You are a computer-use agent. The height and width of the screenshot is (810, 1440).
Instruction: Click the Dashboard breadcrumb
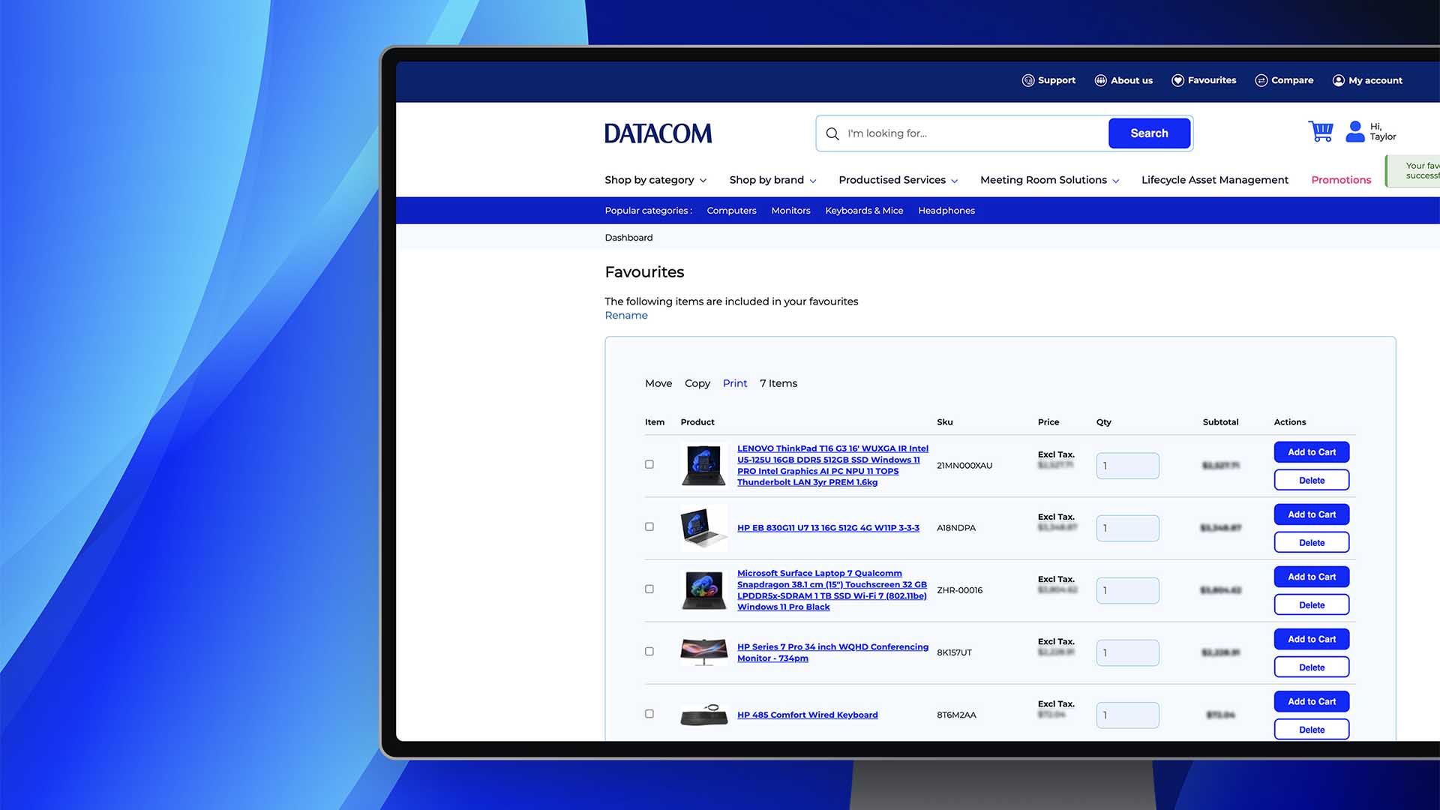[x=628, y=238]
